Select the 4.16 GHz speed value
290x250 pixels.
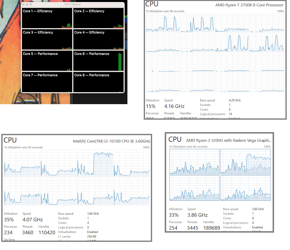tap(174, 106)
